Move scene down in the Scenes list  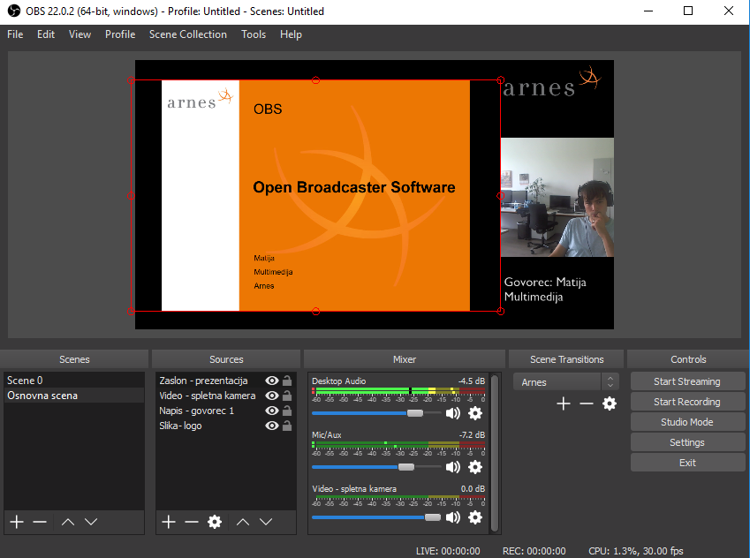click(x=91, y=522)
